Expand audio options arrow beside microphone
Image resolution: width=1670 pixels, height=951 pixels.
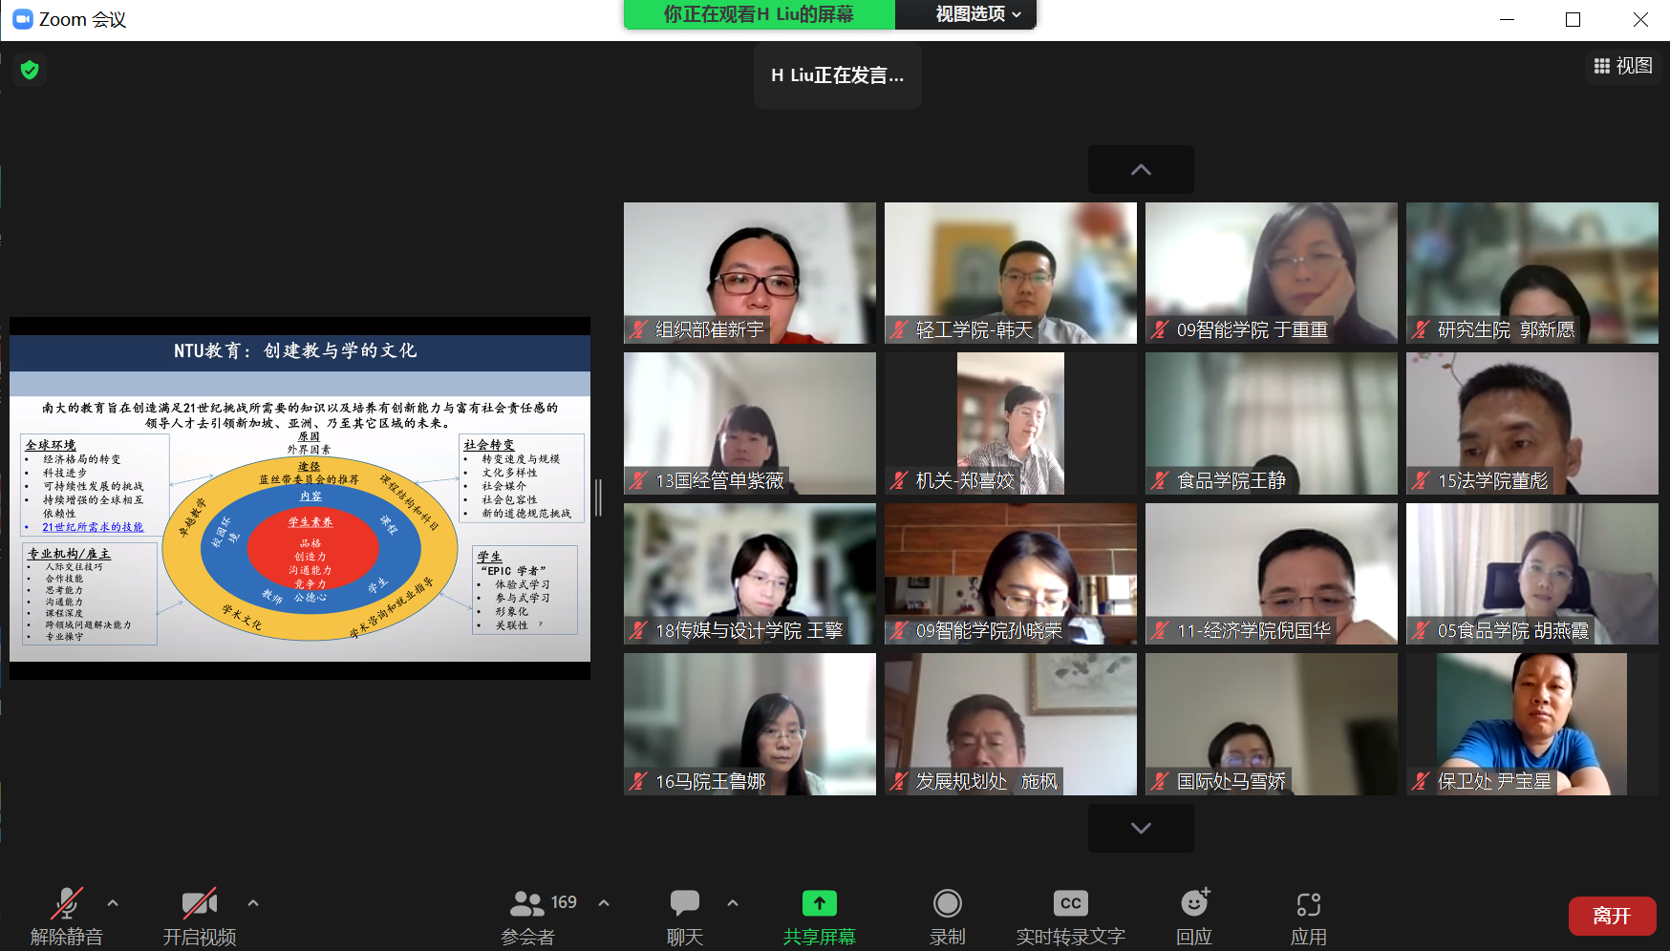click(x=113, y=902)
